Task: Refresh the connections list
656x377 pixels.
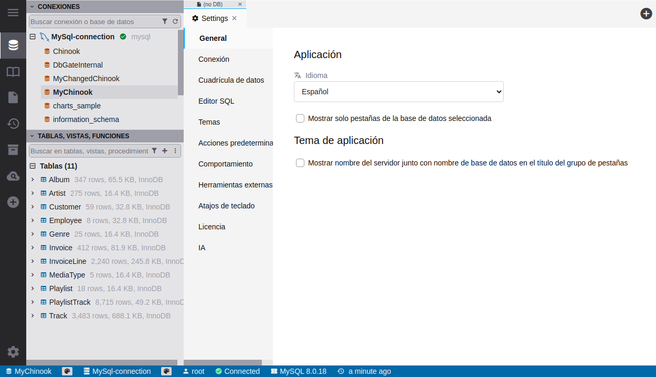Action: pyautogui.click(x=175, y=21)
